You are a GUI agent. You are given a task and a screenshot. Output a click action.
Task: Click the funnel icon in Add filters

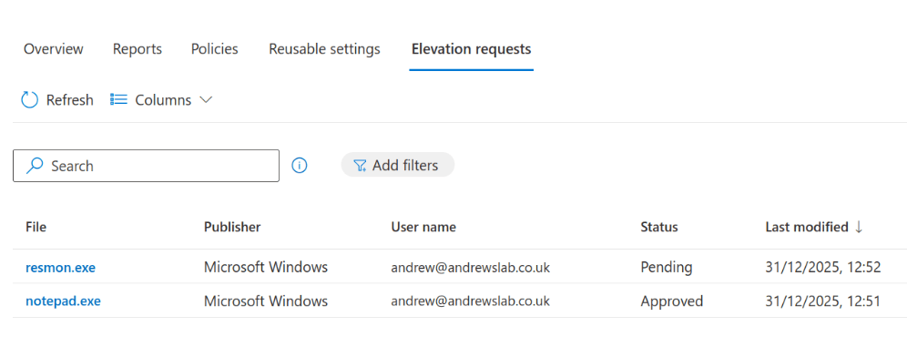click(x=360, y=166)
